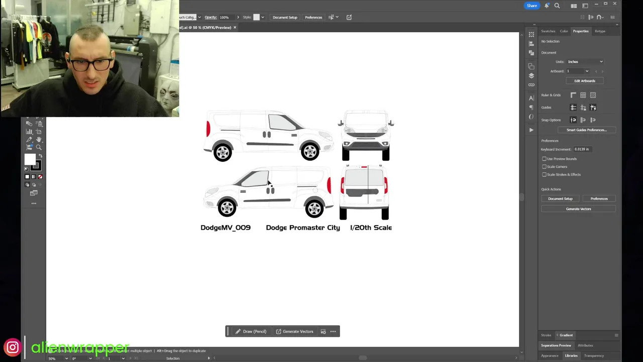Open the Libraries tab
643x362 pixels.
point(571,356)
